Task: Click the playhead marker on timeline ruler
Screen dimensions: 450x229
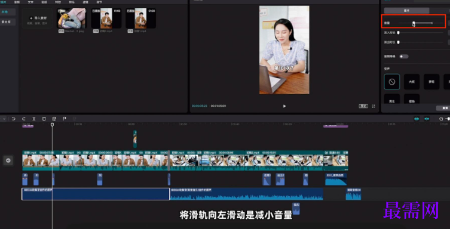Action: tap(52, 125)
